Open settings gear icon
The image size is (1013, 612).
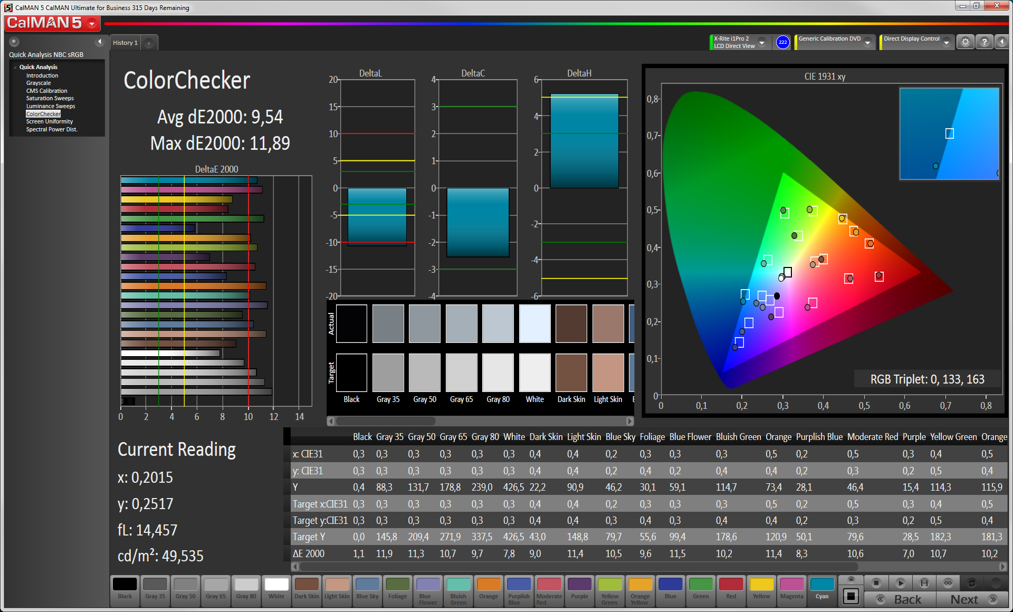(965, 42)
